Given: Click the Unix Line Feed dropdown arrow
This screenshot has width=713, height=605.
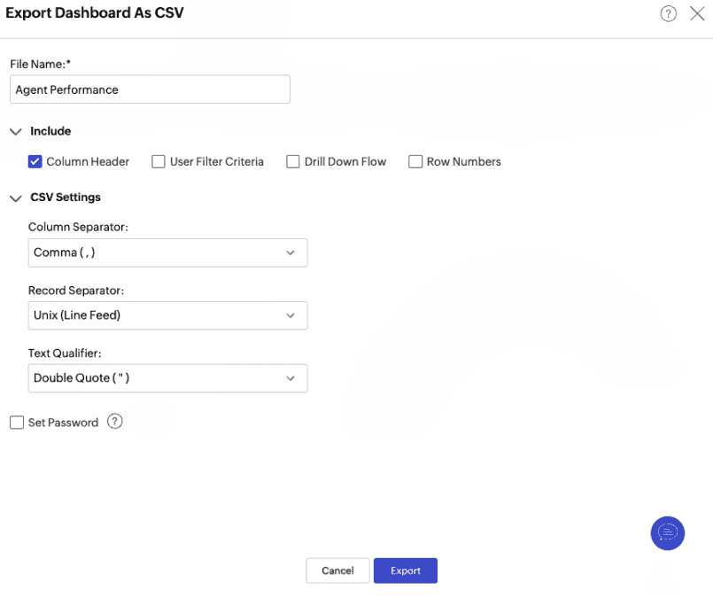Looking at the screenshot, I should (x=291, y=315).
